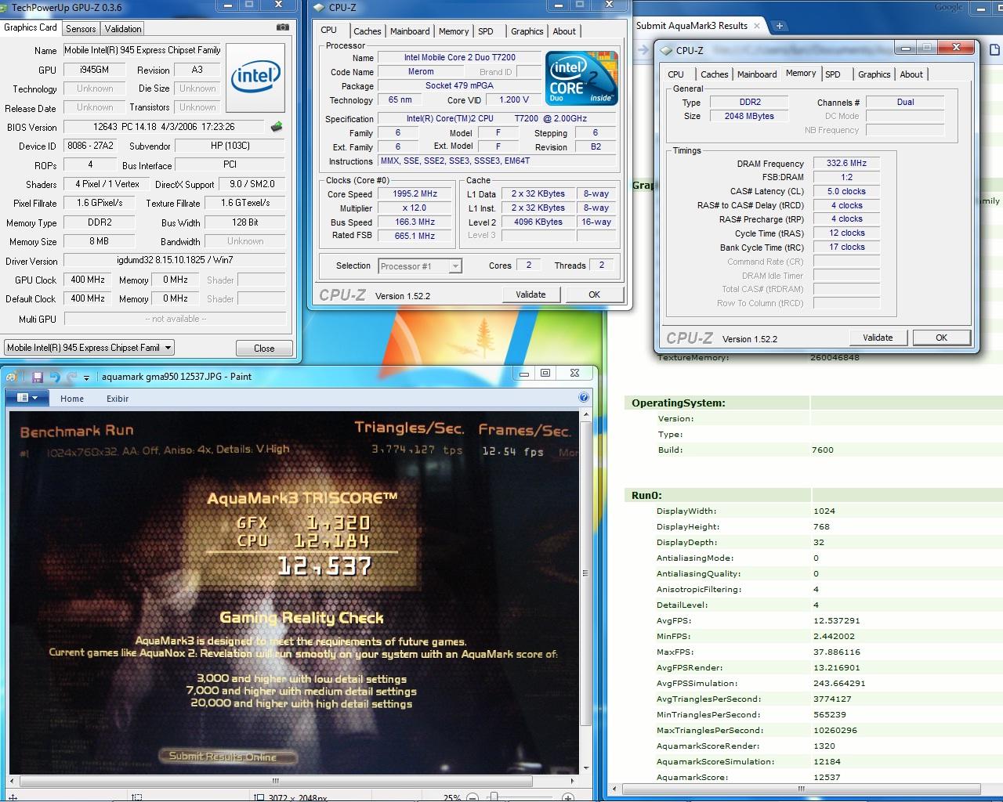
Task: Open the About tab in the CPU-Z Memory window
Action: tap(911, 74)
